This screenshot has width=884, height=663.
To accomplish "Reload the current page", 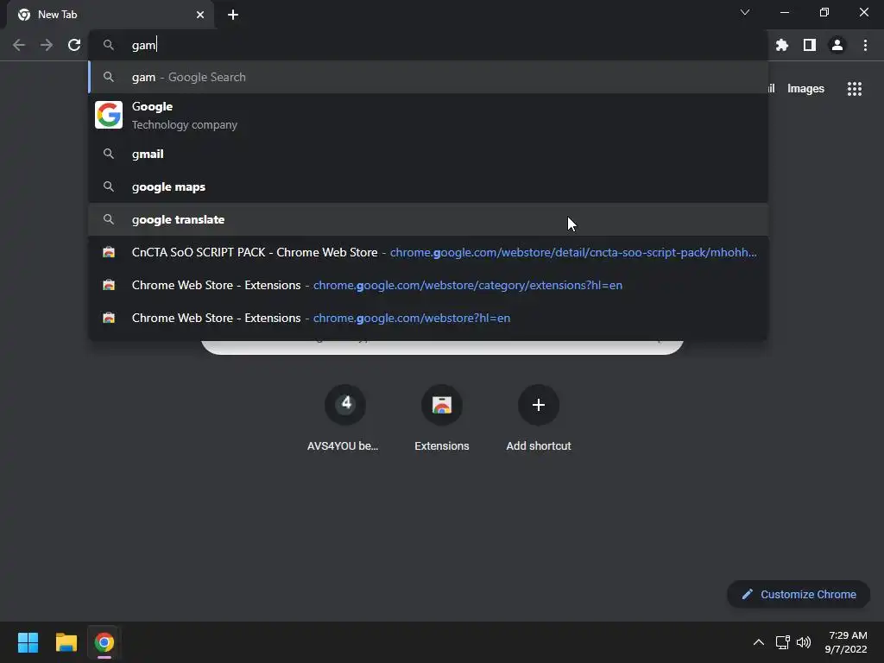I will (x=74, y=45).
